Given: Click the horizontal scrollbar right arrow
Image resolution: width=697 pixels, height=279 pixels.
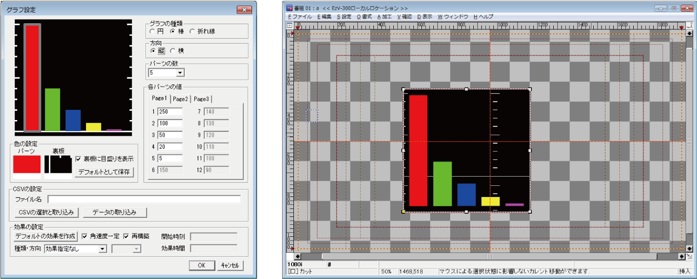Looking at the screenshot, I should (x=682, y=256).
